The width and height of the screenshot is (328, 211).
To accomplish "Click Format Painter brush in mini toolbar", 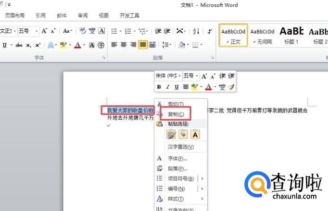I will pyautogui.click(x=231, y=87).
